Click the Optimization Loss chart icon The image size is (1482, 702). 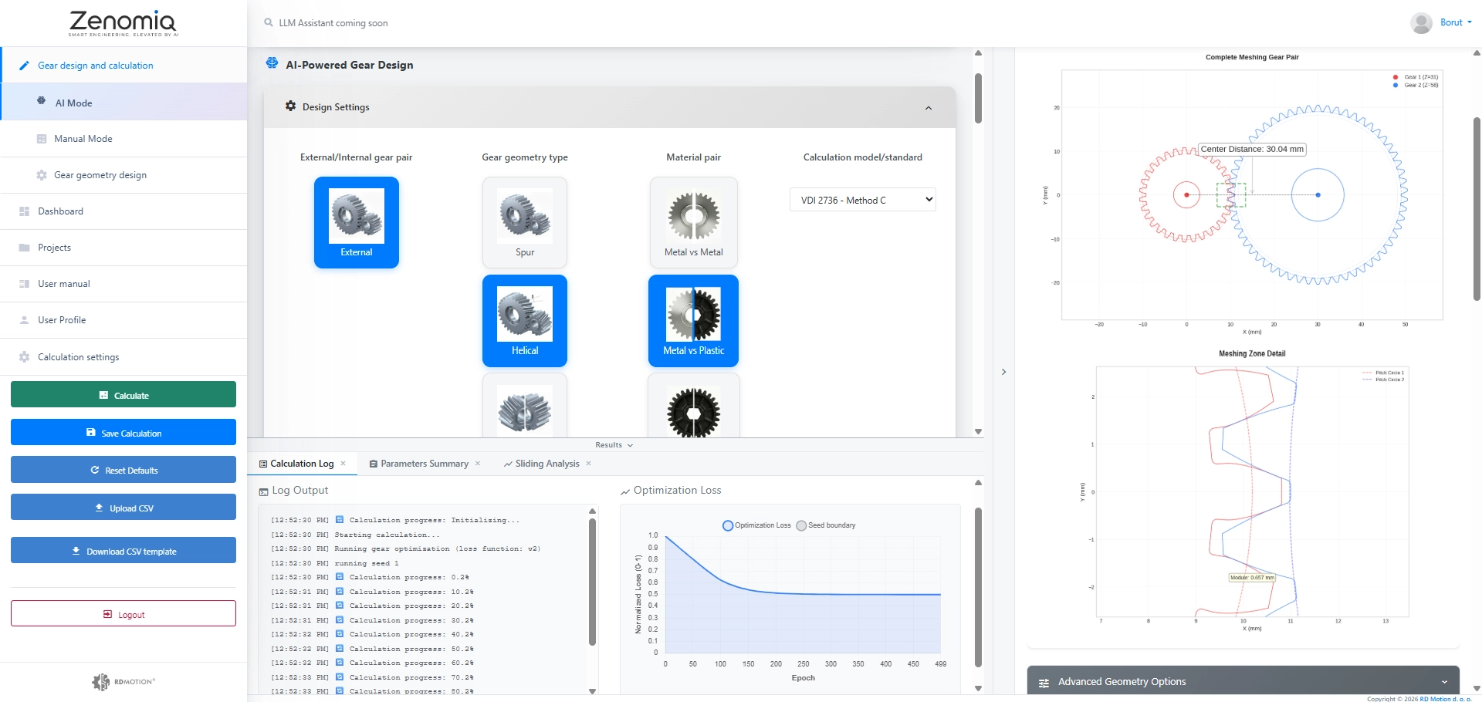coord(625,491)
